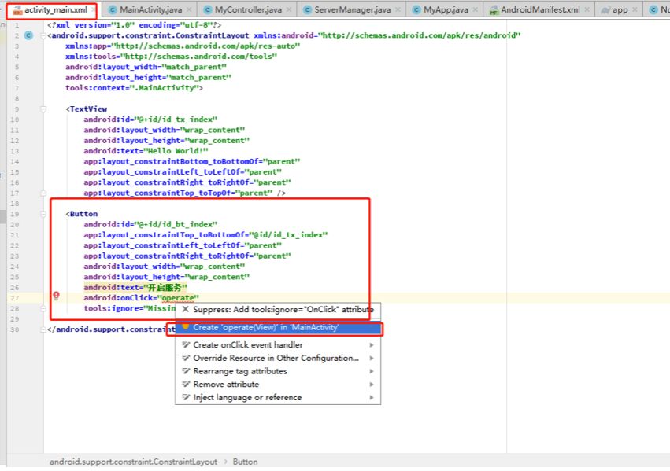Click the class icon on MyApp.java tab
Image resolution: width=670 pixels, height=471 pixels.
416,9
